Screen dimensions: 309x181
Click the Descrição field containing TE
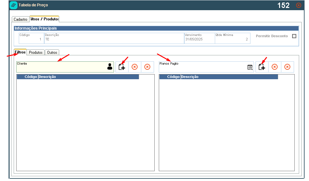114,38
